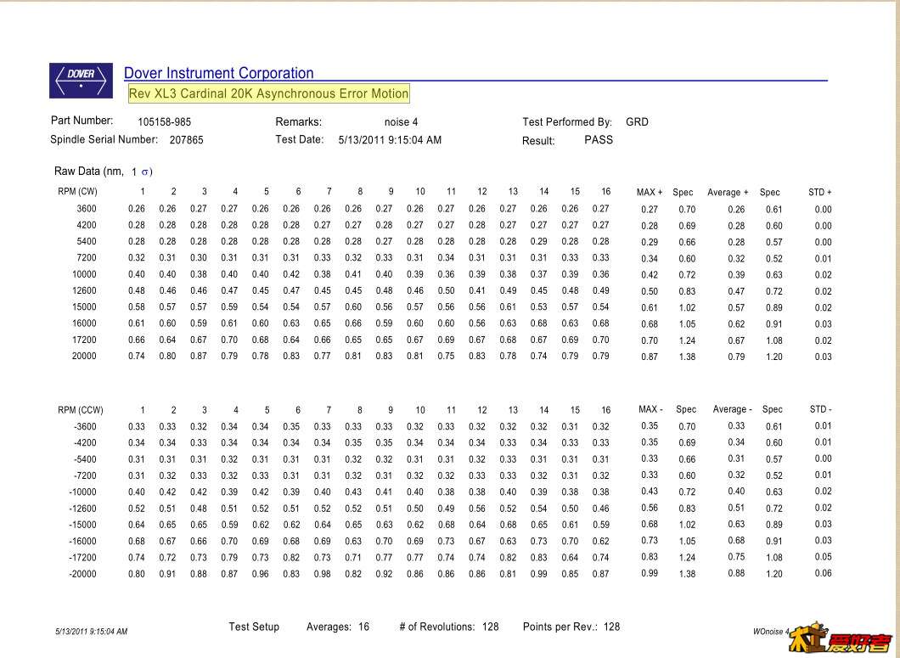900x658 pixels.
Task: Select STD - value 0.05 in -17200 row
Action: point(823,556)
